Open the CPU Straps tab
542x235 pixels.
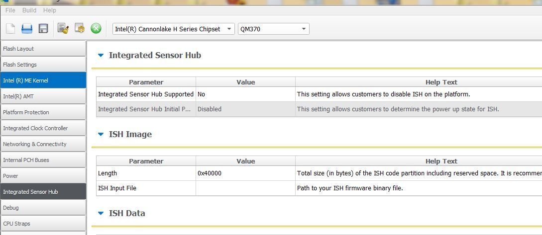[43, 224]
